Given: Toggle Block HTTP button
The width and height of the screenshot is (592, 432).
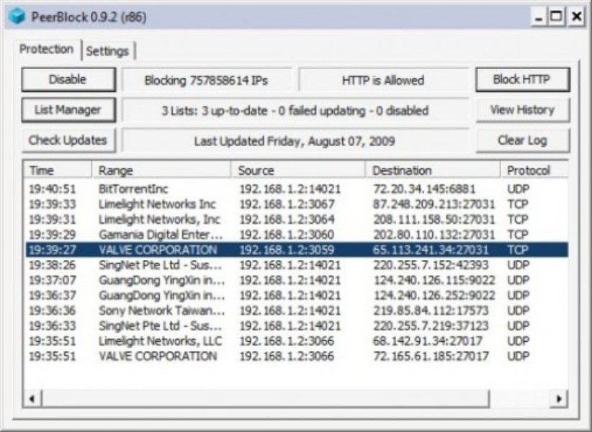Looking at the screenshot, I should coord(521,80).
